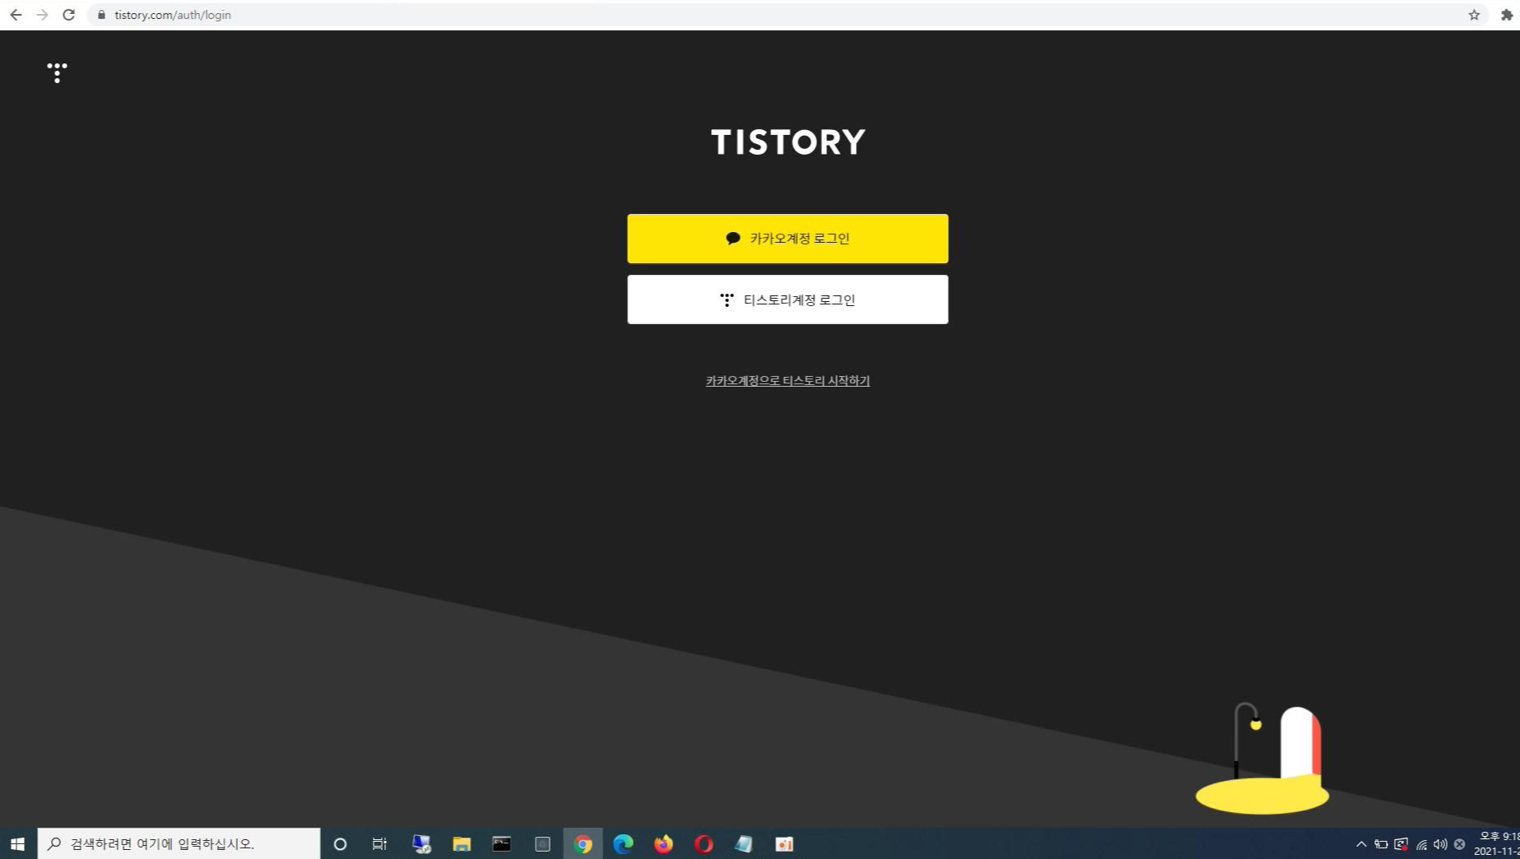Click the browser forward arrow
The image size is (1520, 859).
(x=42, y=15)
